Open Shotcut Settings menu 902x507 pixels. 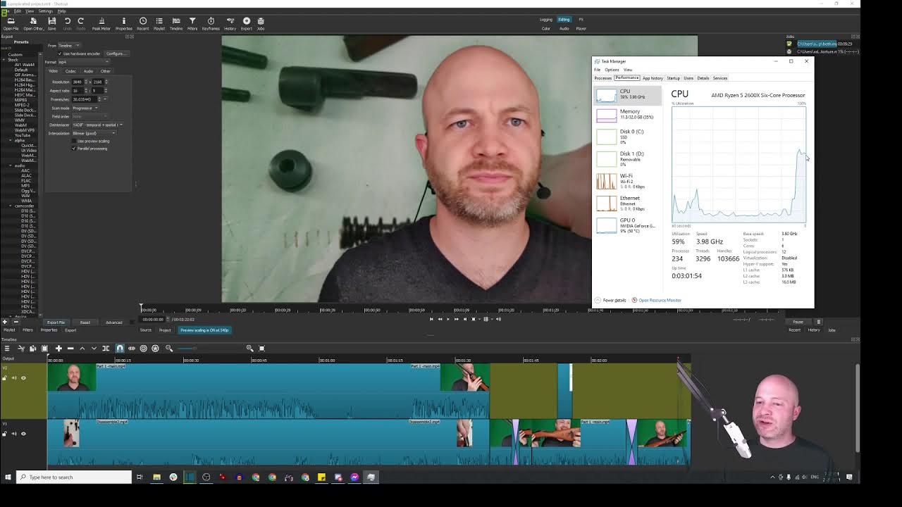click(x=45, y=11)
